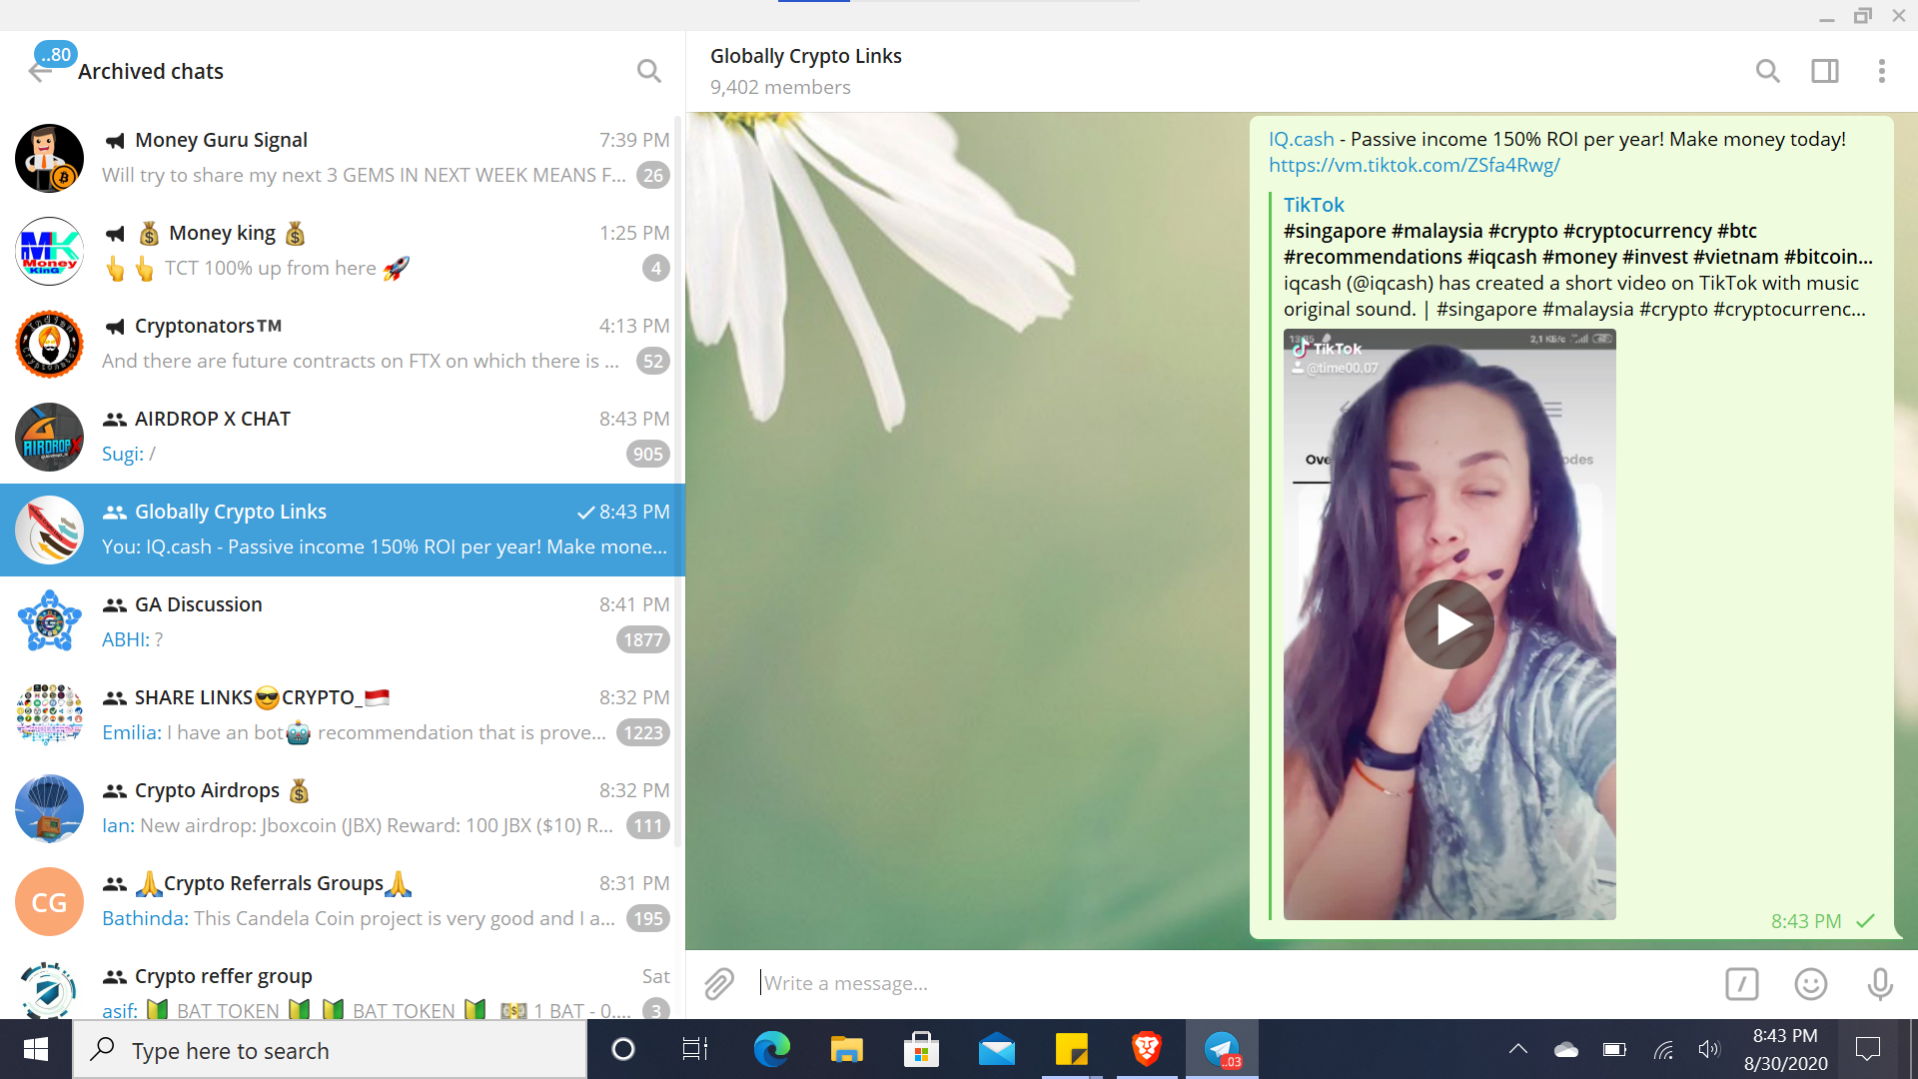Viewport: 1918px width, 1079px height.
Task: Open the vm.tiktok.com link
Action: [1415, 165]
